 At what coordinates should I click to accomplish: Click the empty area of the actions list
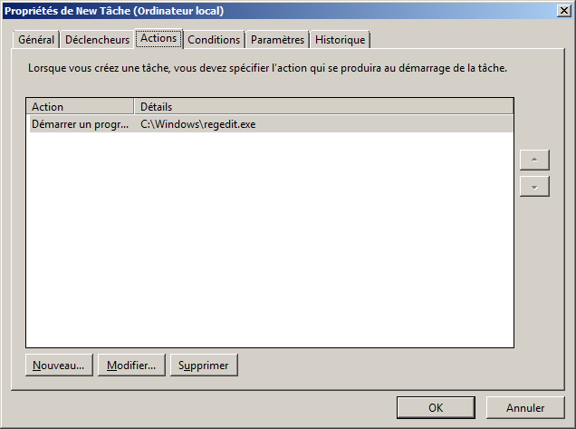click(269, 245)
